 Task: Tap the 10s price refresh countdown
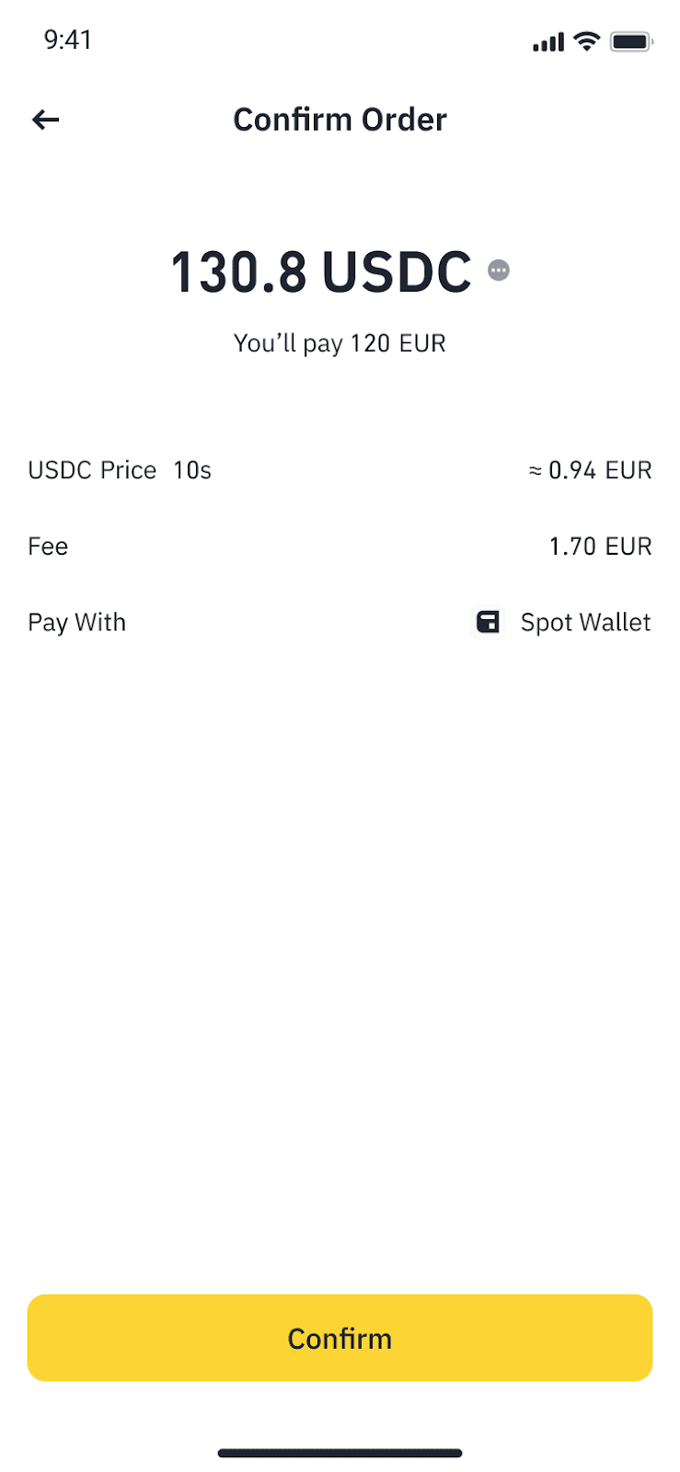click(192, 470)
